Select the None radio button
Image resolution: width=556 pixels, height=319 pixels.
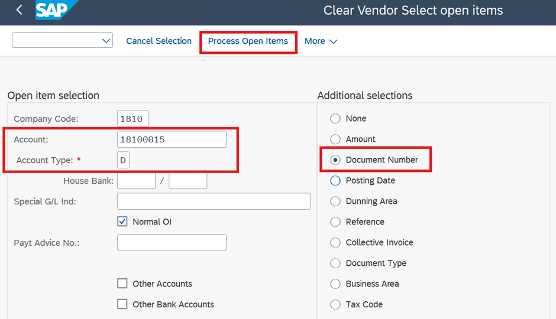tap(335, 118)
